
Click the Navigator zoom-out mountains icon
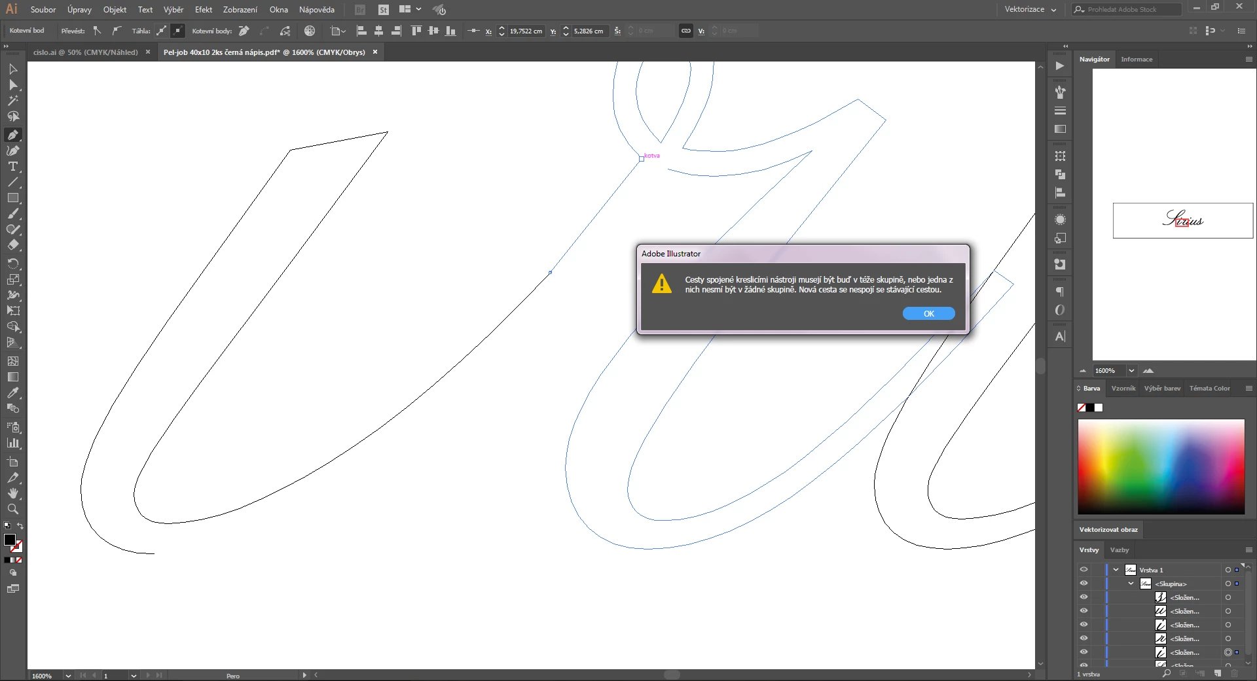coord(1083,371)
